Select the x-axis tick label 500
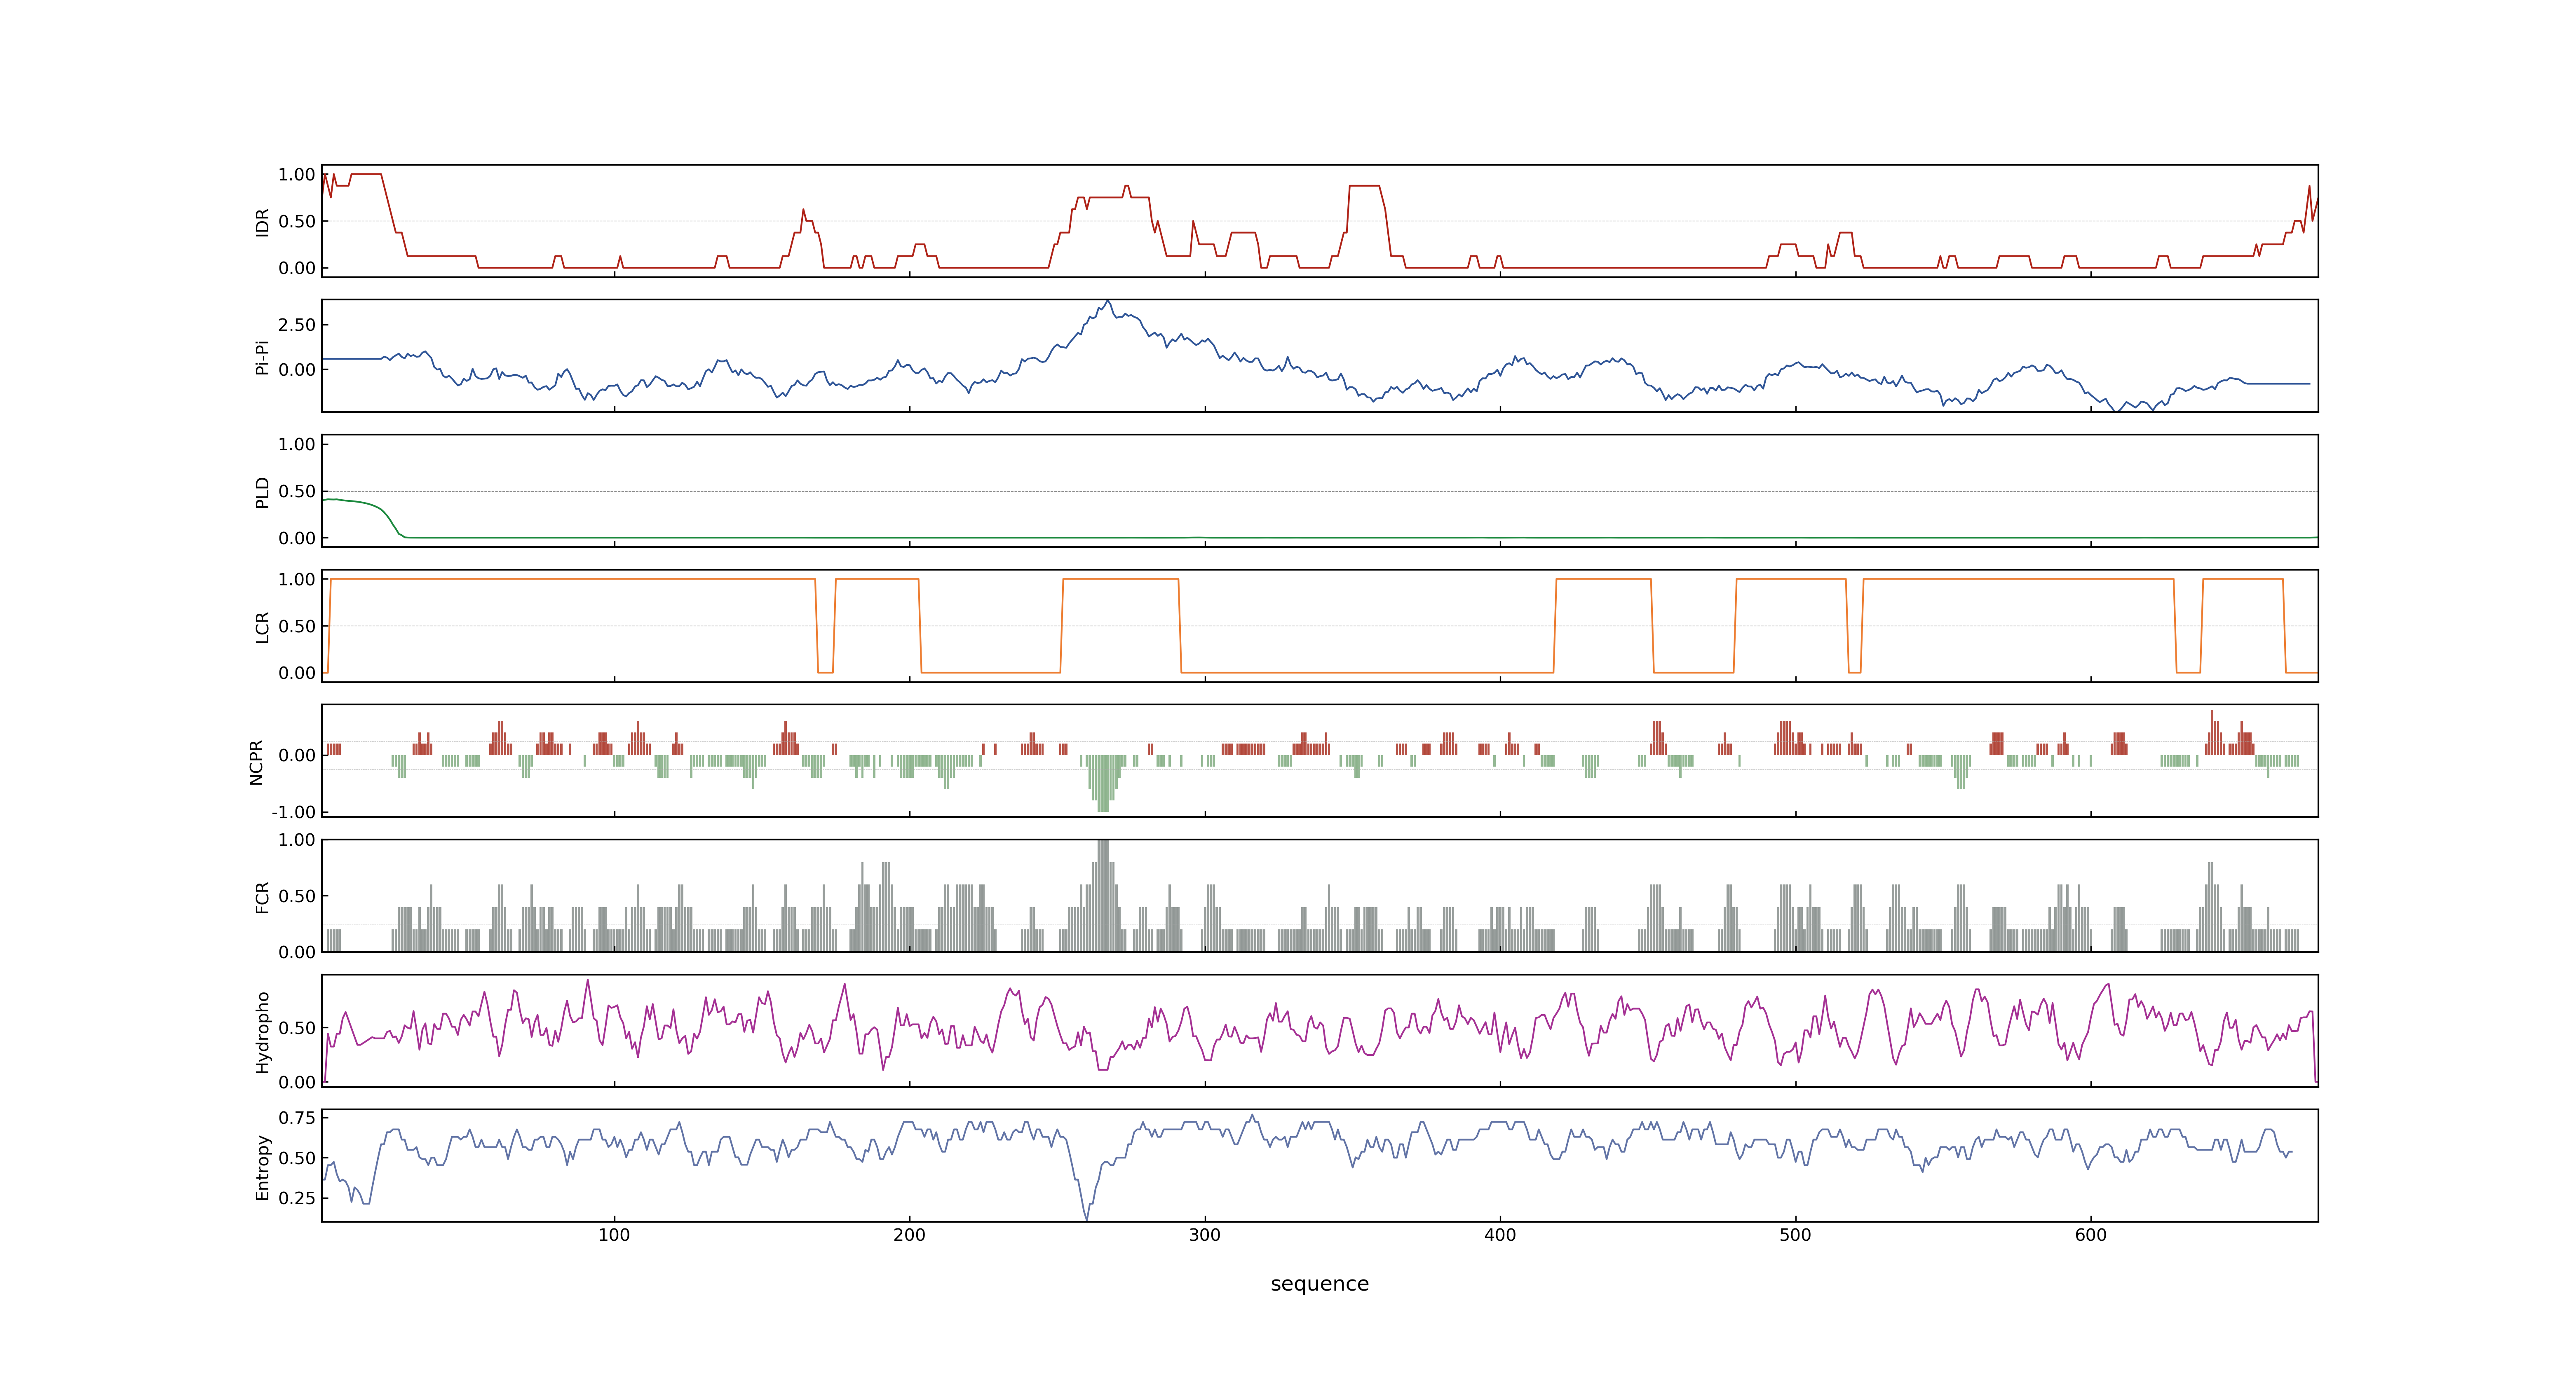This screenshot has width=2576, height=1373. tap(1795, 1235)
